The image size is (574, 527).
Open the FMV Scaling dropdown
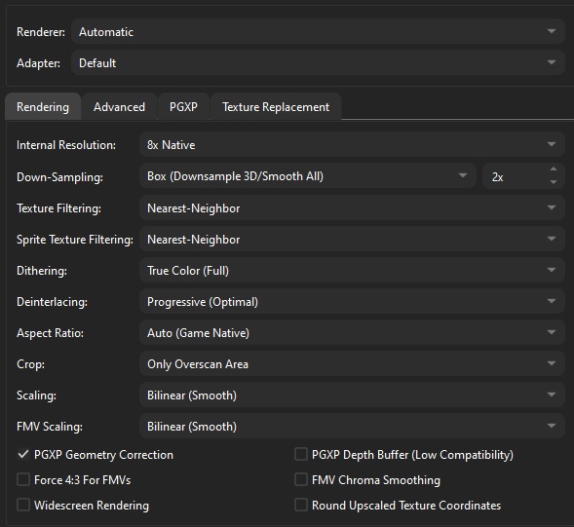coord(352,426)
